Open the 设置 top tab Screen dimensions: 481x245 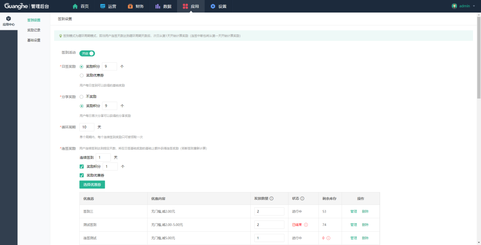(x=218, y=6)
